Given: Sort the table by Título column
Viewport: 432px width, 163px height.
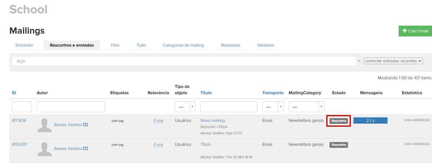Looking at the screenshot, I should 206,93.
